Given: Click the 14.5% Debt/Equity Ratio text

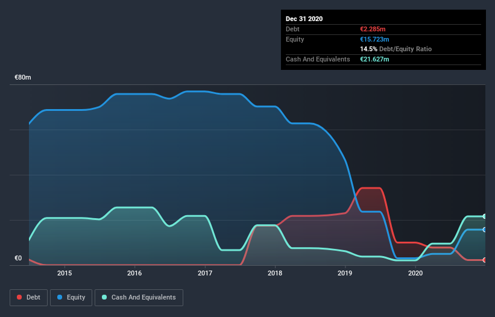Looking at the screenshot, I should (396, 49).
